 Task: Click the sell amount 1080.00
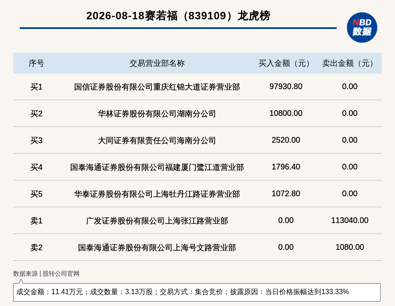point(350,247)
